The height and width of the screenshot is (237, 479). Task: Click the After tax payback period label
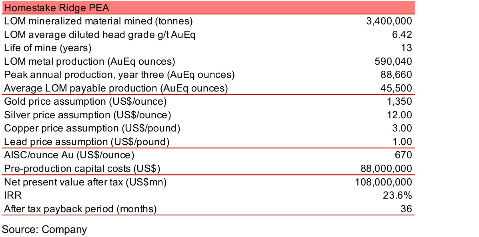(80, 209)
